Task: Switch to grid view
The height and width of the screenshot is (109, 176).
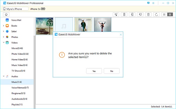Action: pos(170,14)
